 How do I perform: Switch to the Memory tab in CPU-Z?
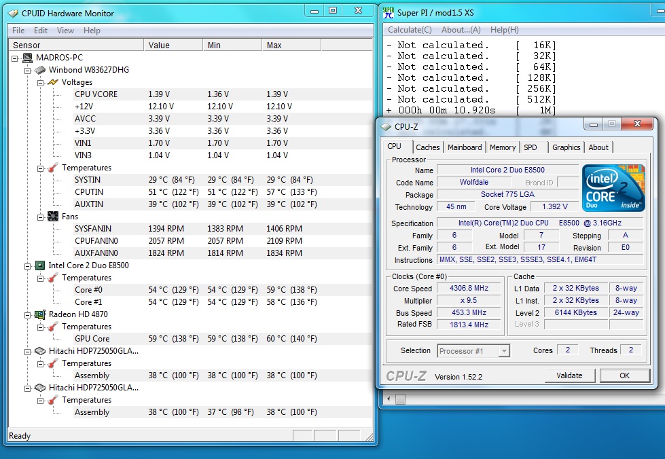pyautogui.click(x=503, y=147)
